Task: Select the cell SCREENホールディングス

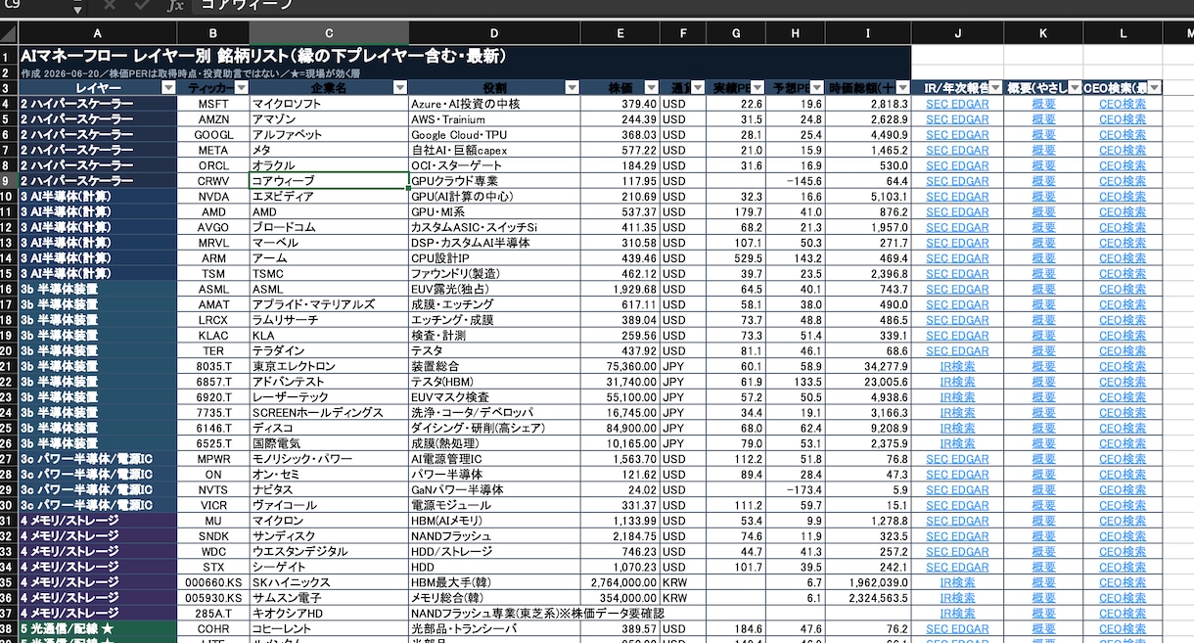Action: 329,413
